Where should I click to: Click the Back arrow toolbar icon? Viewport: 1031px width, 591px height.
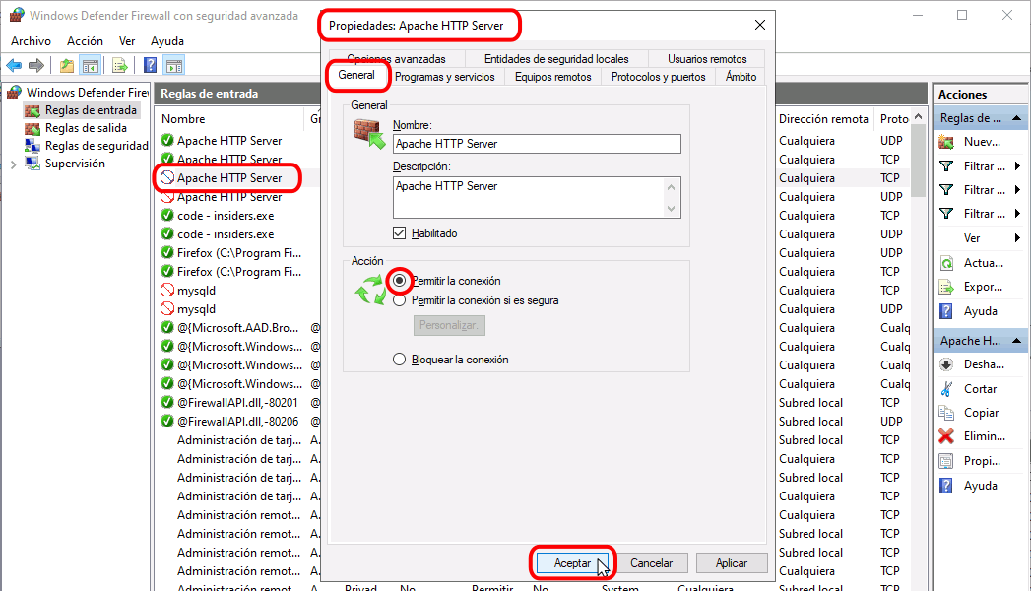[x=14, y=65]
